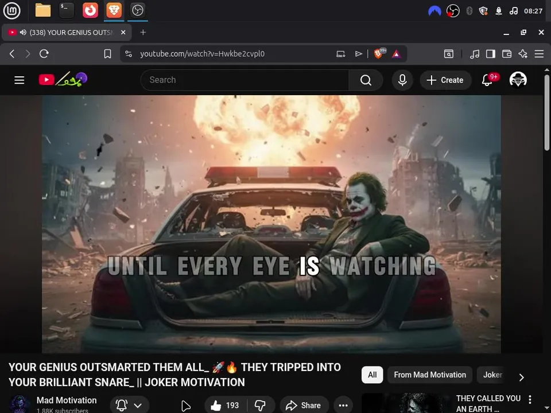
Task: Open the terminal from the panel
Action: point(67,10)
